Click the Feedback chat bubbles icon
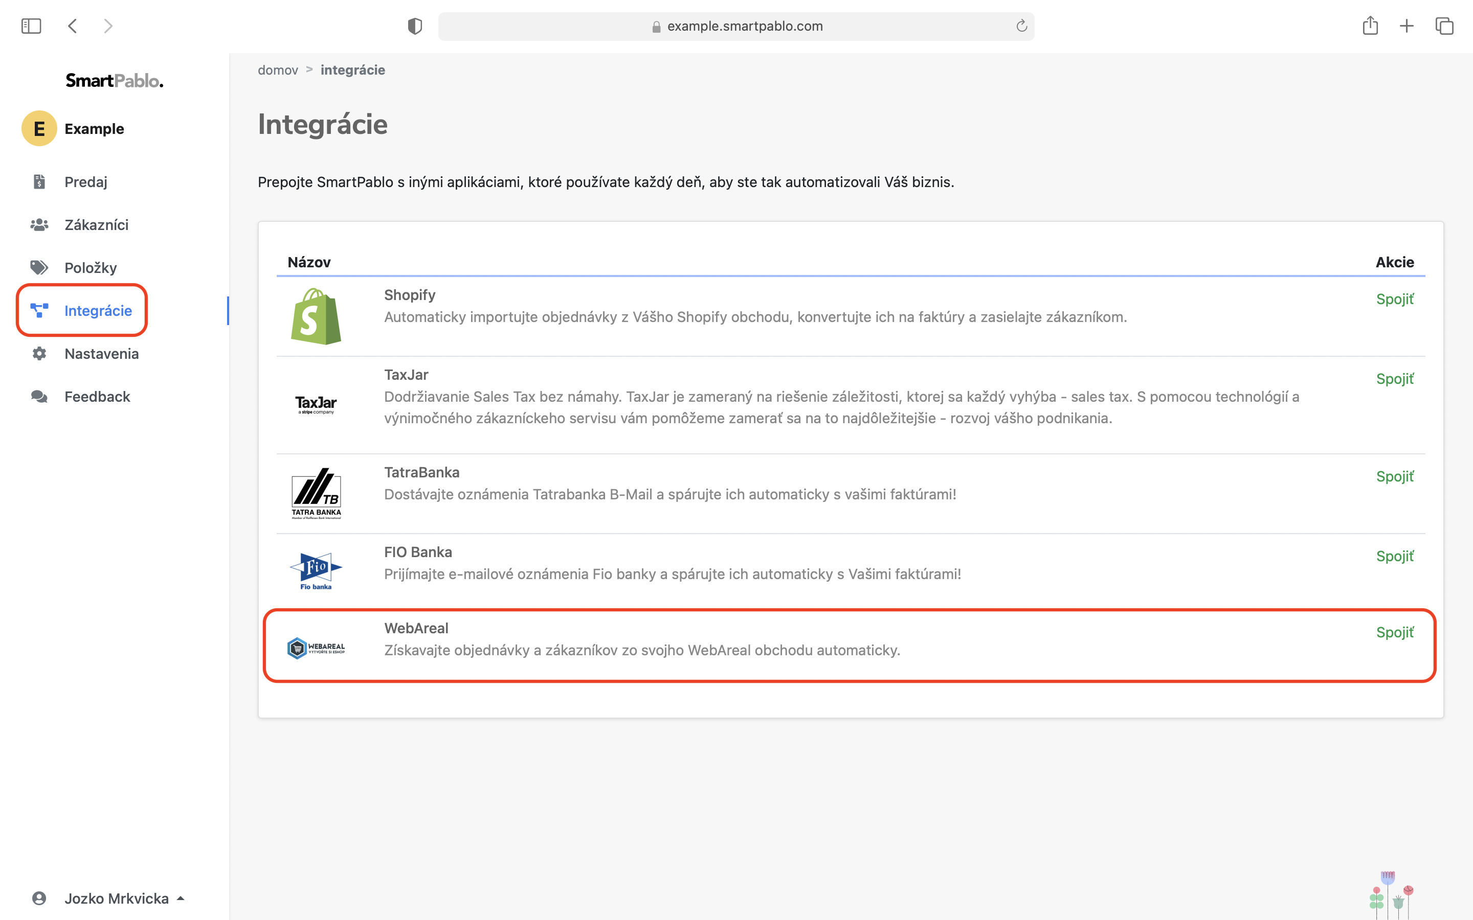Screen dimensions: 1473x920 (39, 397)
